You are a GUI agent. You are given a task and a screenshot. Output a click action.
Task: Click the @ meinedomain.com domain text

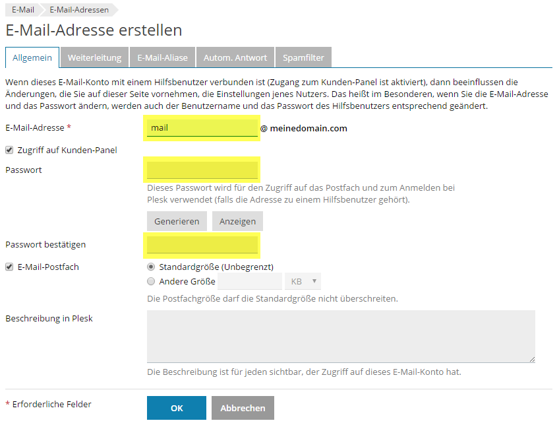pyautogui.click(x=304, y=128)
